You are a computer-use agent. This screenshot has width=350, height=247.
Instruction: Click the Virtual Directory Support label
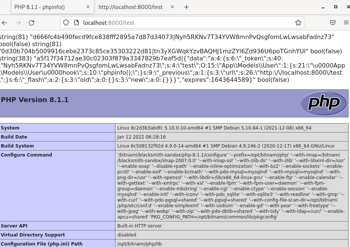pos(33,235)
